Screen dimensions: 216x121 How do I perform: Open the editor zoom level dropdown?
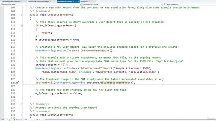pyautogui.click(x=4, y=120)
